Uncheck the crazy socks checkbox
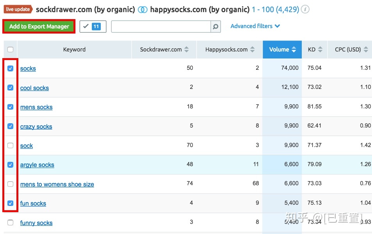Image resolution: width=372 pixels, height=234 pixels. click(x=11, y=126)
